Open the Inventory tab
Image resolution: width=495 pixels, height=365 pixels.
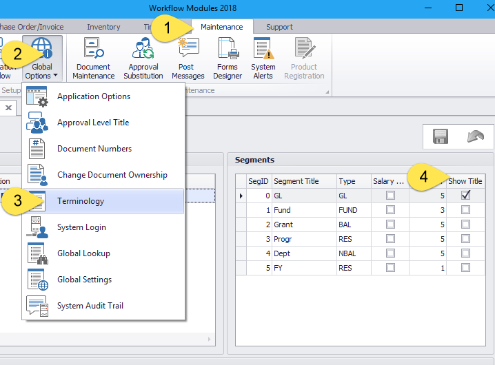pos(103,27)
